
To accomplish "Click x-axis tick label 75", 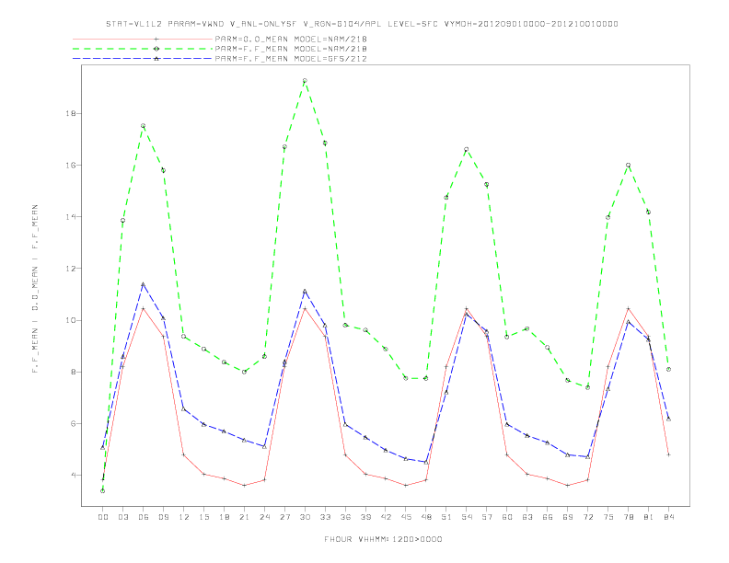I will click(x=608, y=517).
